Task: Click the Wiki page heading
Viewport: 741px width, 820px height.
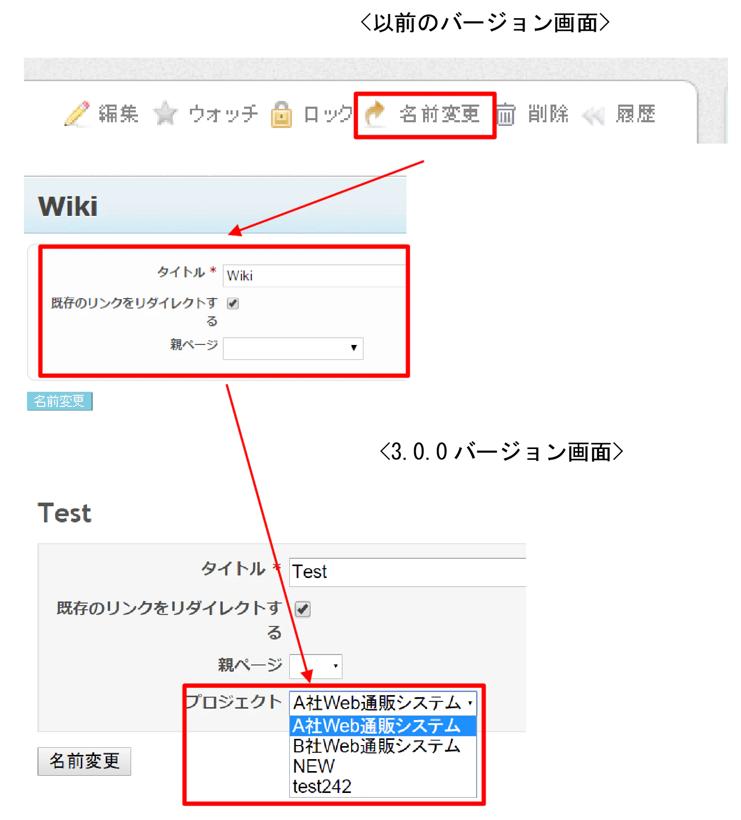Action: [x=68, y=206]
